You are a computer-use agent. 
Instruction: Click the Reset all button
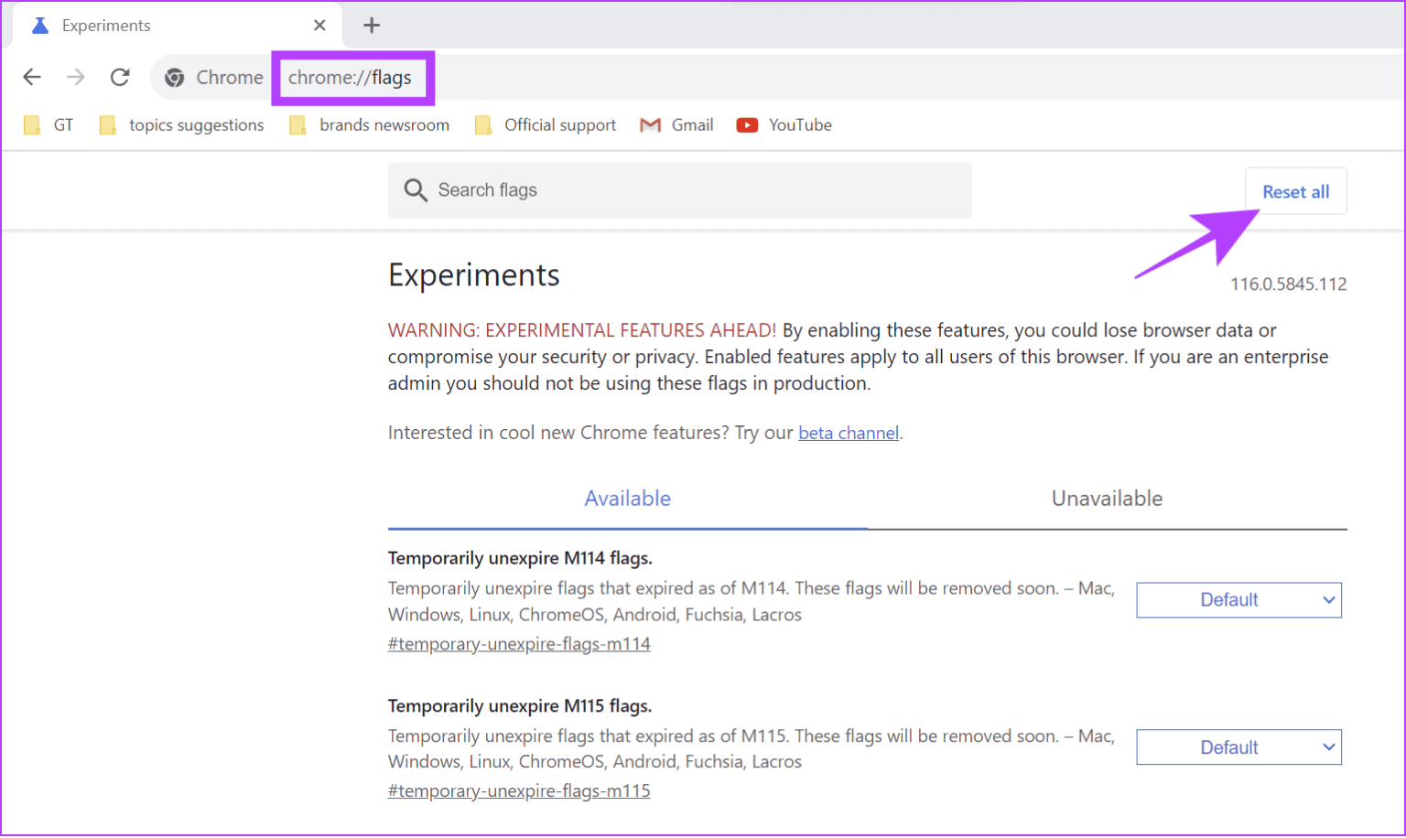click(x=1295, y=191)
